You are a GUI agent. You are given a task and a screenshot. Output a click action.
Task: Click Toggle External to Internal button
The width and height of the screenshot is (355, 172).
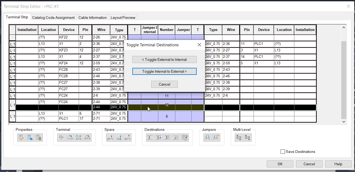click(164, 59)
